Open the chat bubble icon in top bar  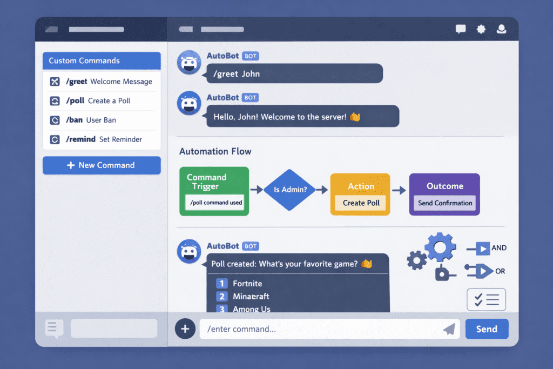click(461, 30)
